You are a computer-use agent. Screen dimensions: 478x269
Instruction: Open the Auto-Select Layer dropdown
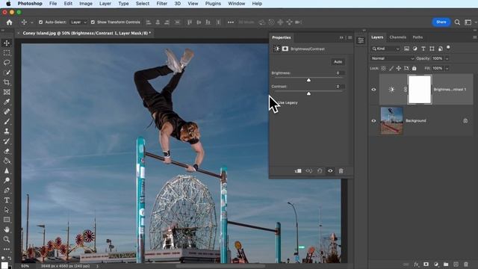[78, 22]
